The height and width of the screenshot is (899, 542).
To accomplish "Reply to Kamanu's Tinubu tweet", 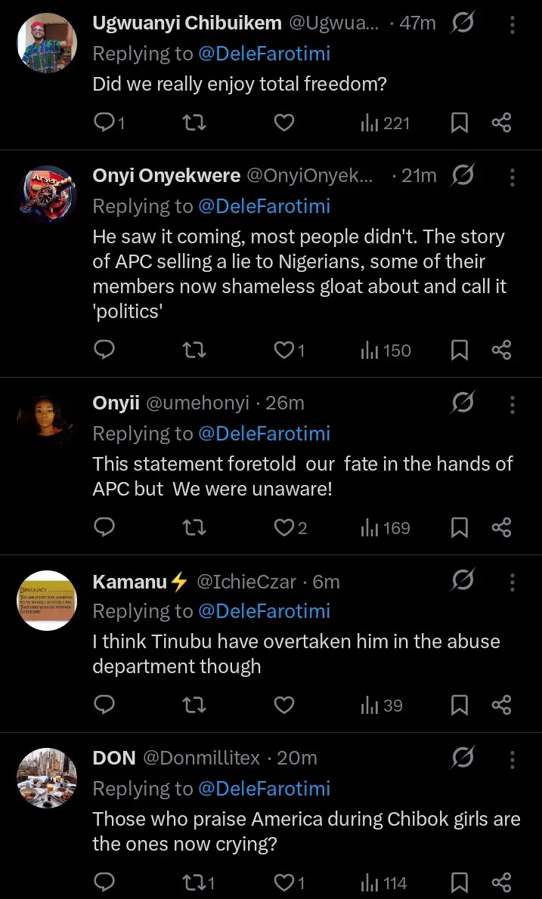I will [104, 705].
